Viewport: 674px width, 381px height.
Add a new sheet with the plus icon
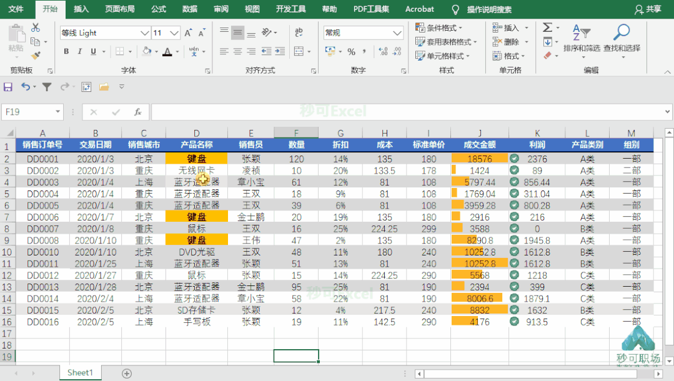127,374
